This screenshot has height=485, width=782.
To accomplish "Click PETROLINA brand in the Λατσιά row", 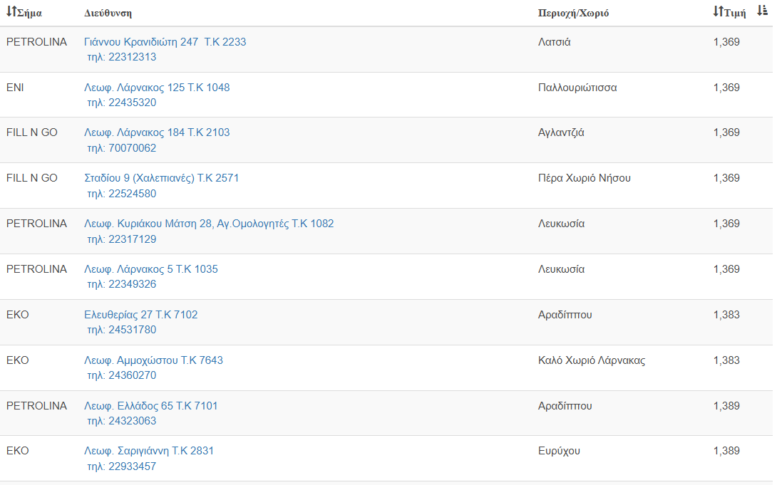I will pyautogui.click(x=36, y=42).
